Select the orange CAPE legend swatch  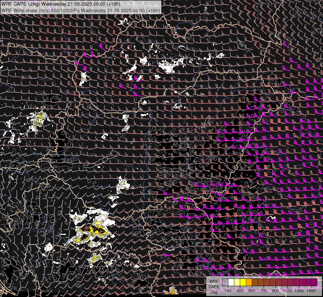point(249,282)
